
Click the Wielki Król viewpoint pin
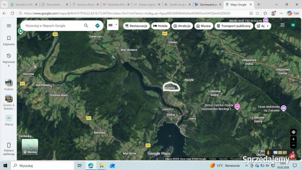pos(266,20)
